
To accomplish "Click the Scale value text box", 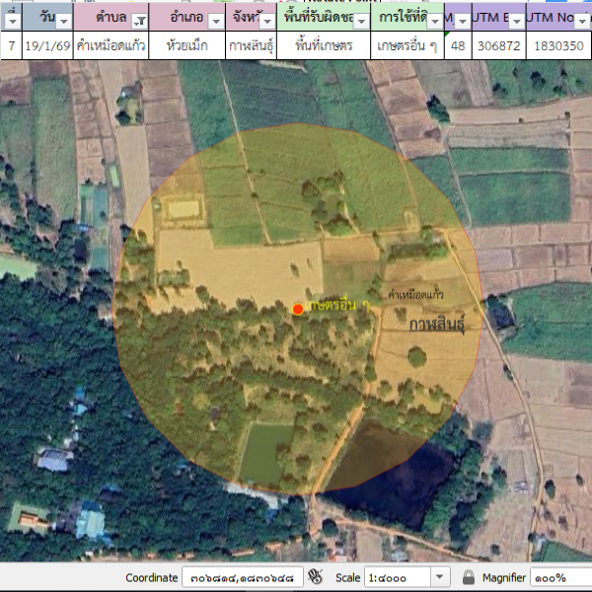I will (397, 577).
